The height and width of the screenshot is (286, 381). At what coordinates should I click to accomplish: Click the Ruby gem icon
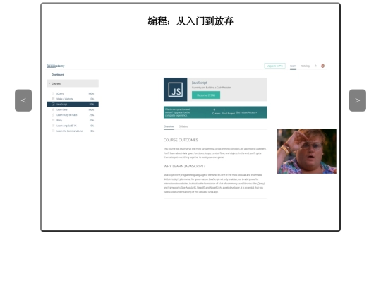(x=53, y=120)
